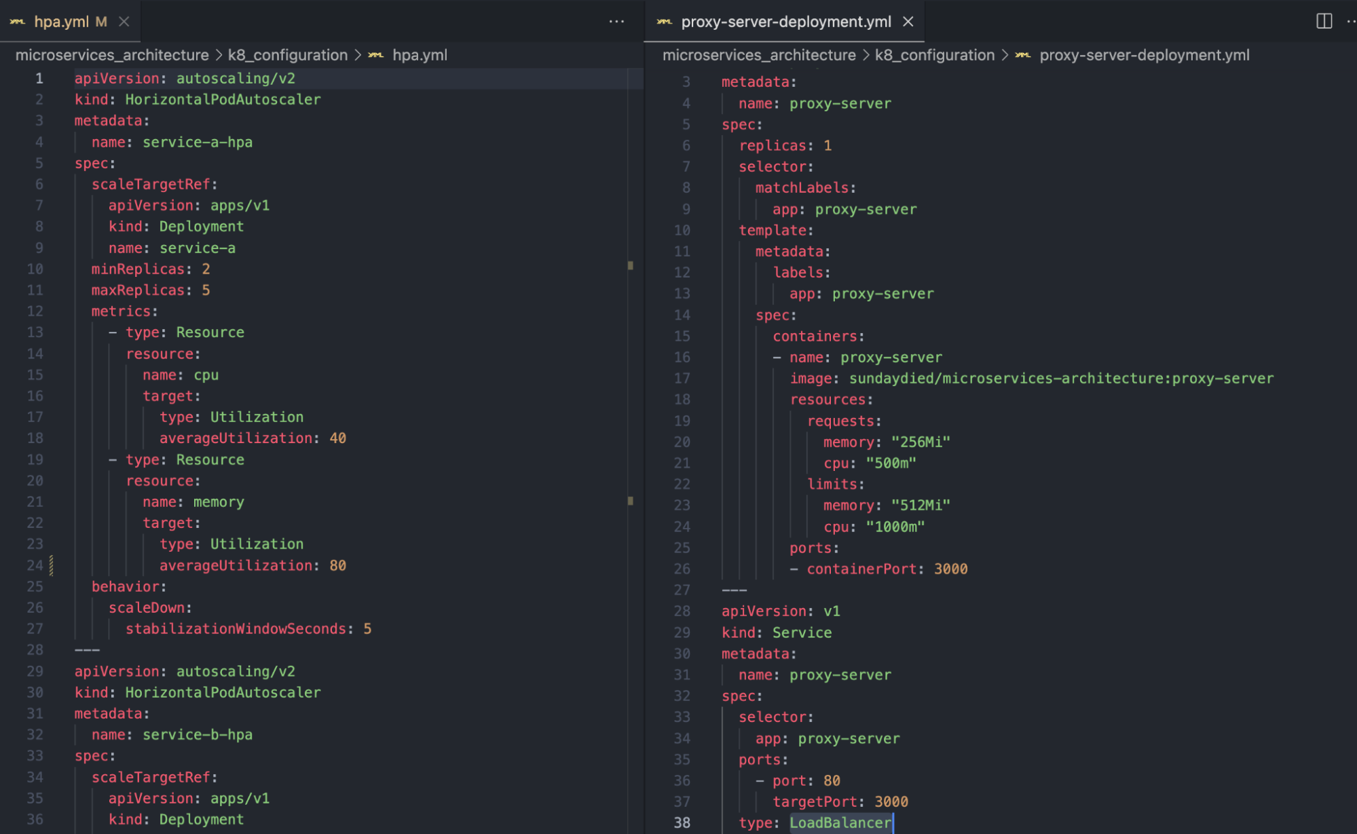
Task: Click 'minReplicas: 2' line
Action: pos(151,269)
